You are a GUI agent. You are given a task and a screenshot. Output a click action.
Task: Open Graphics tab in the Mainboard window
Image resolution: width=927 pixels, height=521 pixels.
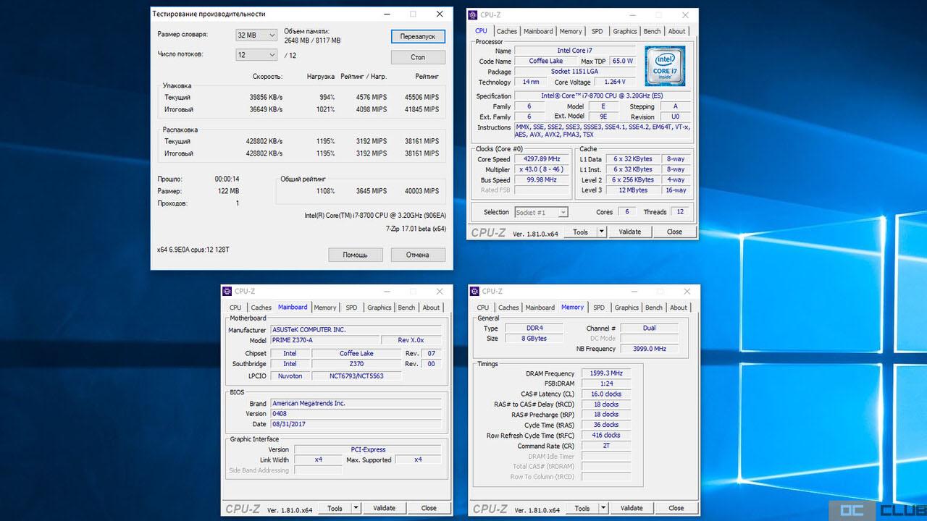[x=379, y=308]
